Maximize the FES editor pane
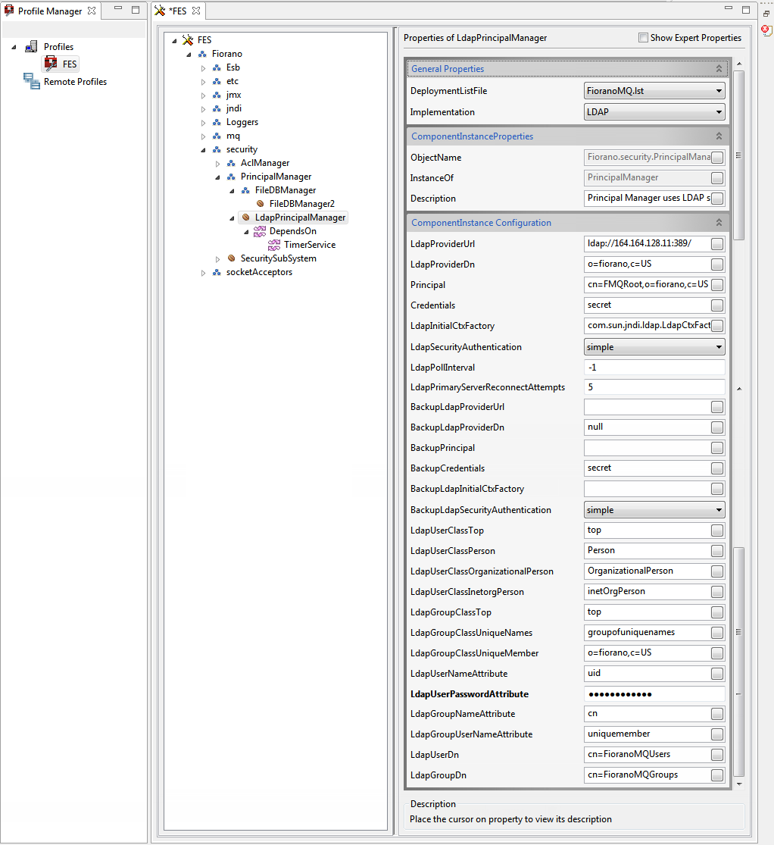 746,9
